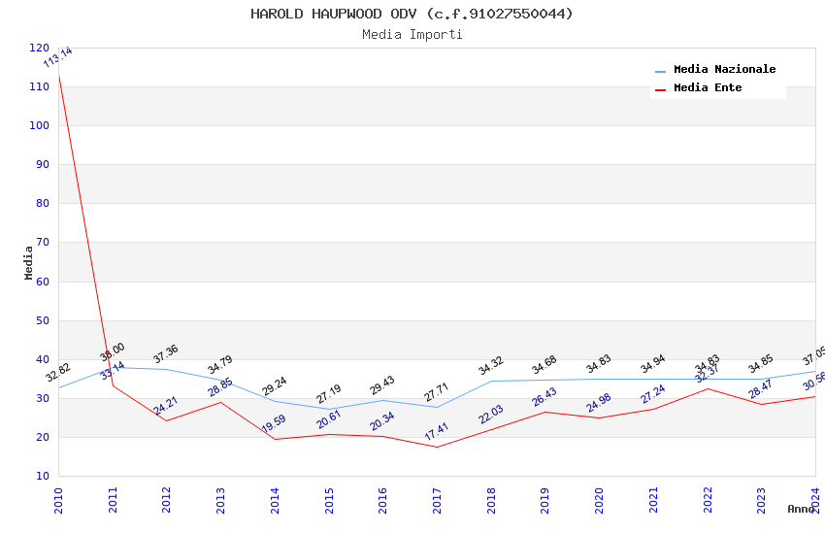Click the blue Media Nazionale legend swatch
The height and width of the screenshot is (534, 825).
(x=660, y=71)
